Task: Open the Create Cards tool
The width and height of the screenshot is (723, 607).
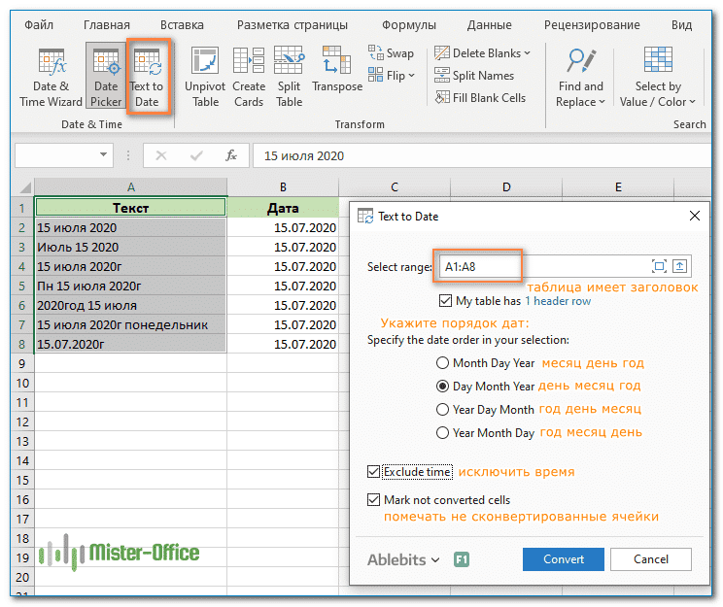Action: (249, 76)
